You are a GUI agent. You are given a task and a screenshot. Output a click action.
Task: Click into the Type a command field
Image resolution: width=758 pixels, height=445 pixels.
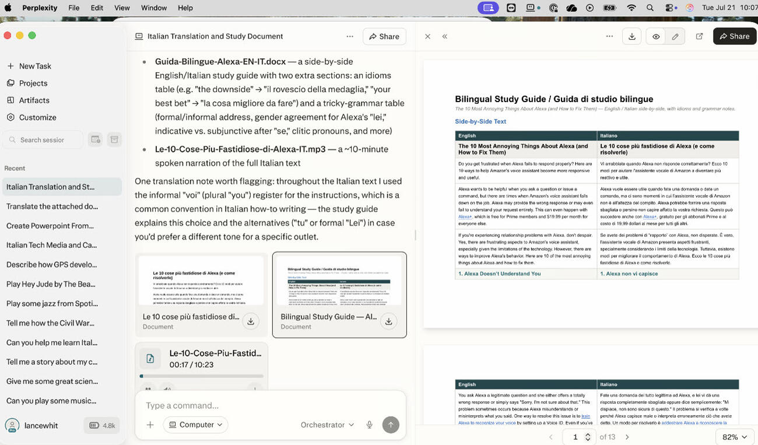click(x=271, y=405)
